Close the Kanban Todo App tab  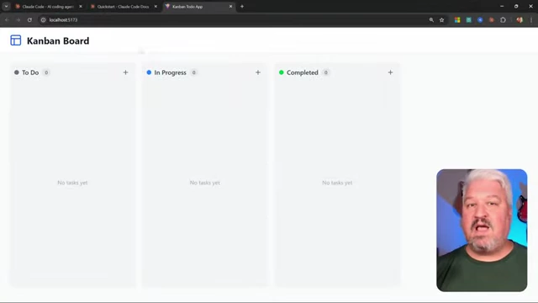(x=230, y=7)
